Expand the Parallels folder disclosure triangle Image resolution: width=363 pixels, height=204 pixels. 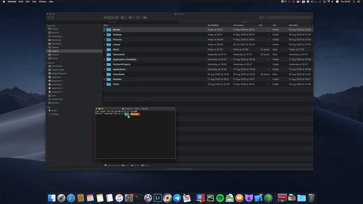104,79
